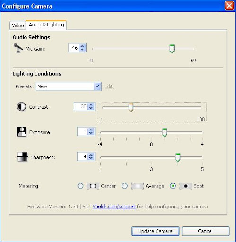The width and height of the screenshot is (236, 242).
Task: Select the Spot metering radio button
Action: [173, 186]
